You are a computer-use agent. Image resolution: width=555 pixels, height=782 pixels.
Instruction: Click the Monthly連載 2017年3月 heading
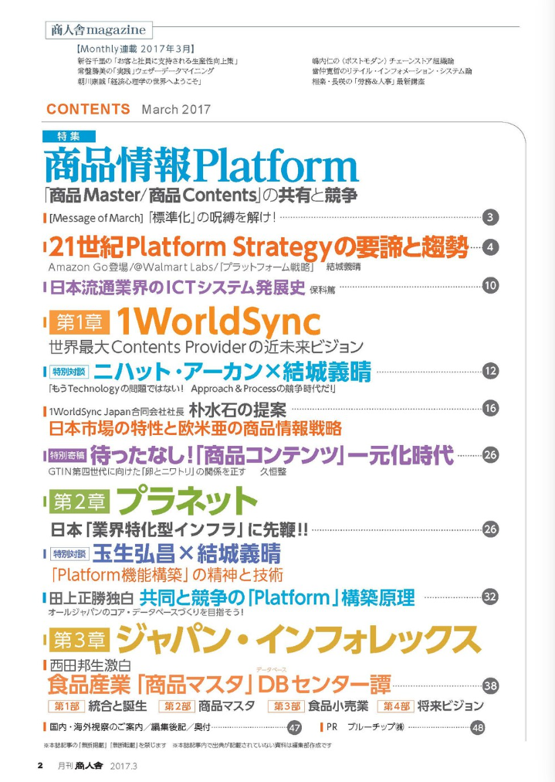coord(135,49)
